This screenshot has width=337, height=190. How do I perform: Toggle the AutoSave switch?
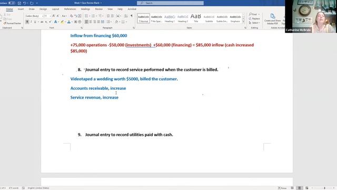pos(12,3)
